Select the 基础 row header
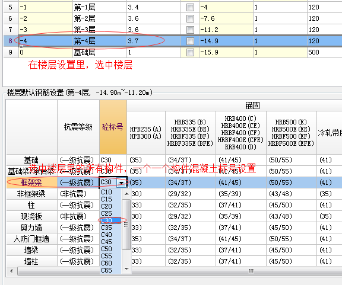The width and height of the screenshot is (342, 285). coord(31,160)
